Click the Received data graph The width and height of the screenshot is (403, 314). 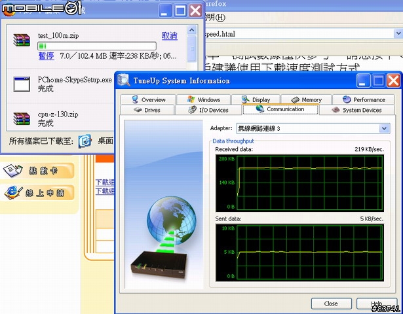click(x=299, y=183)
